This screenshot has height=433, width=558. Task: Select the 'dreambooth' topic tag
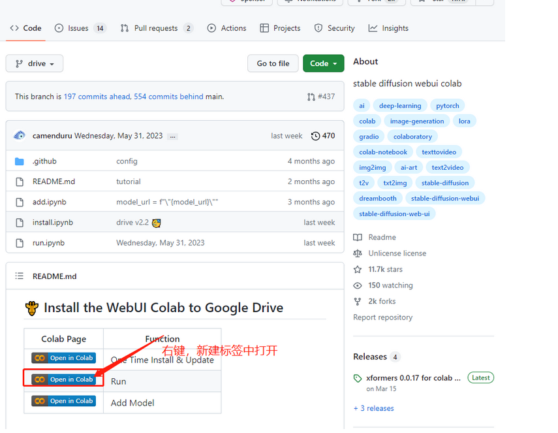(x=378, y=199)
